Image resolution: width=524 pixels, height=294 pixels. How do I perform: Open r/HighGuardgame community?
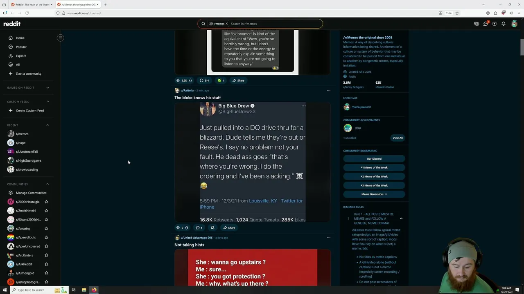click(28, 160)
